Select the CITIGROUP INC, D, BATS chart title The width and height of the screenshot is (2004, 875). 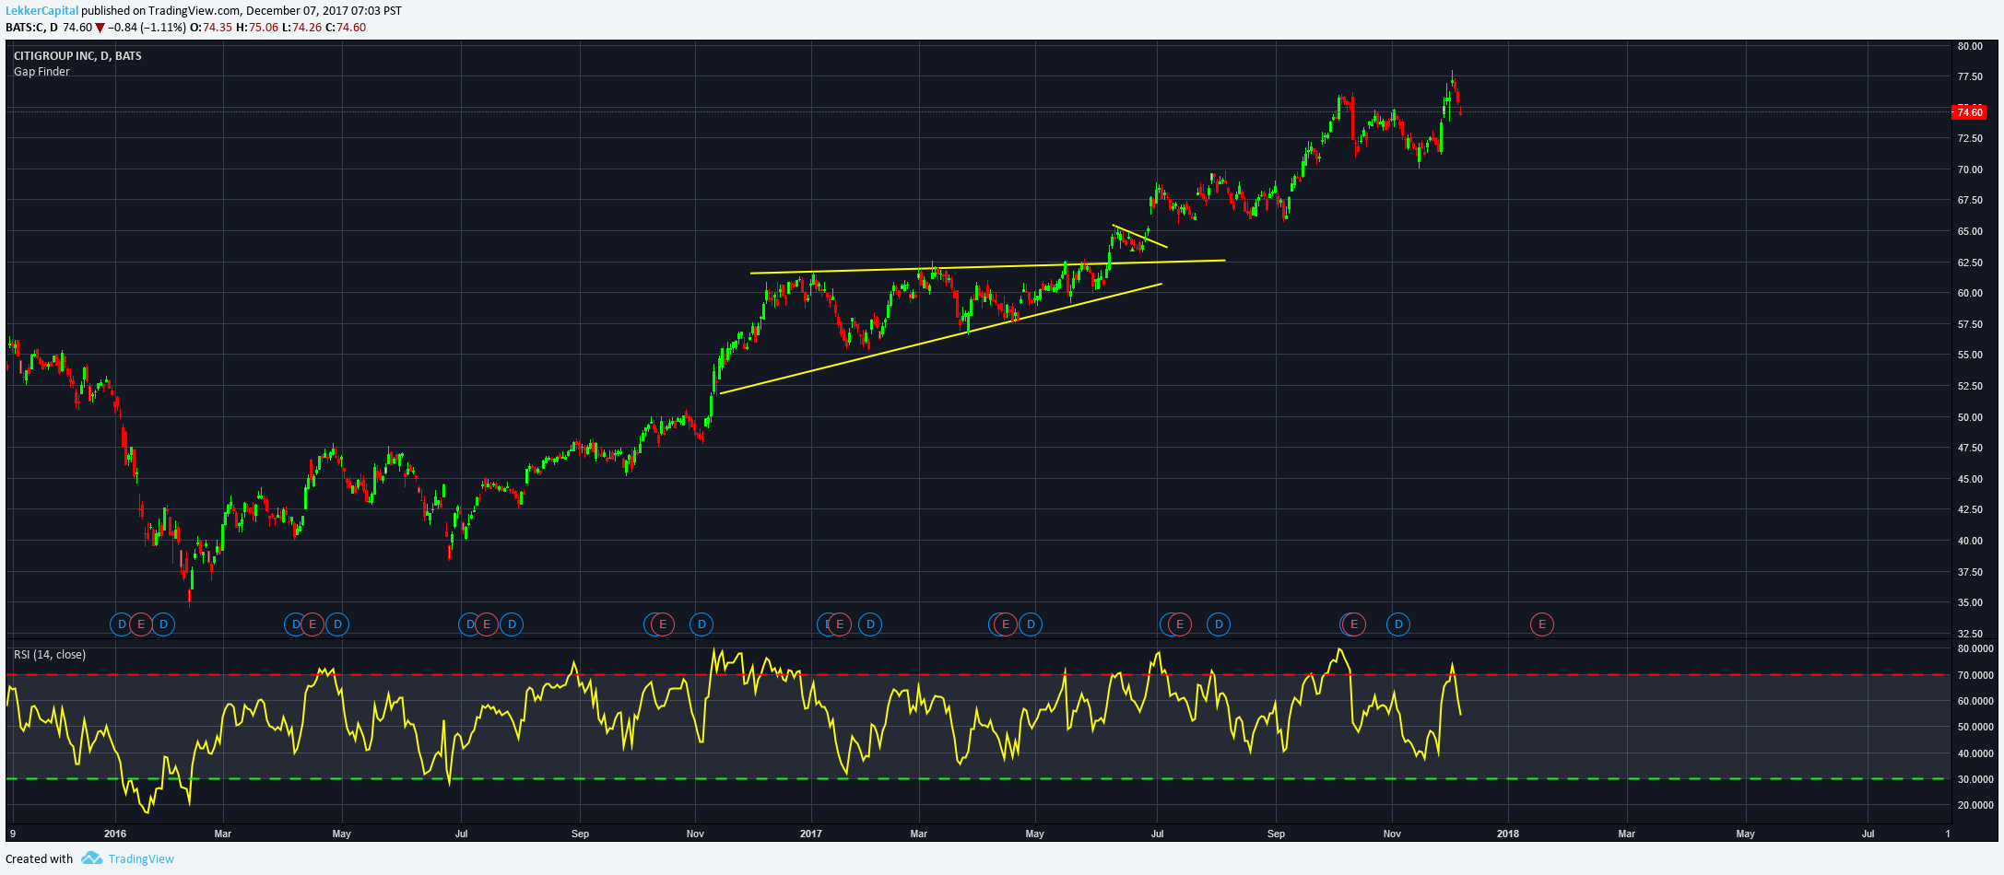tap(77, 56)
